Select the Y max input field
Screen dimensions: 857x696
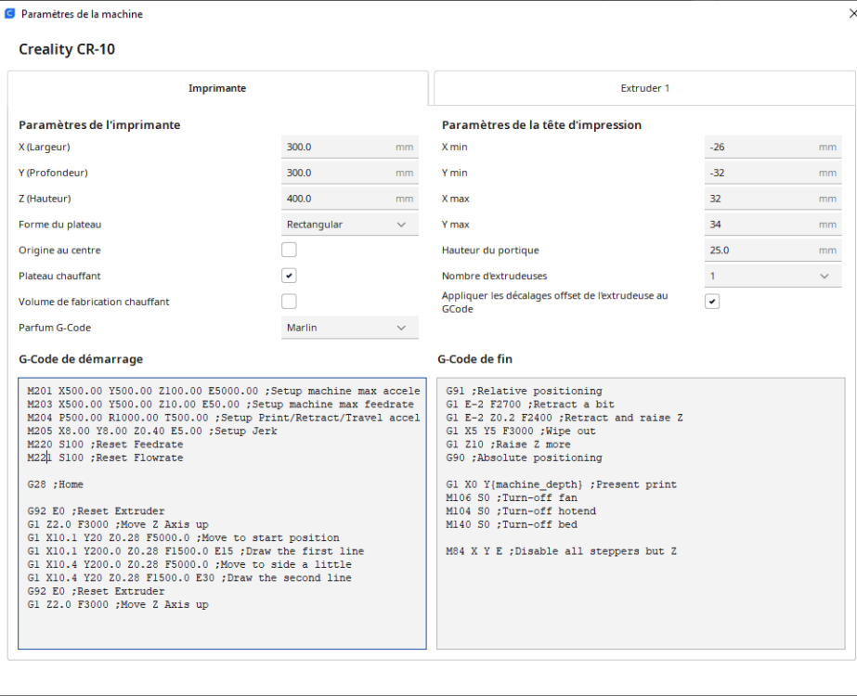point(773,225)
